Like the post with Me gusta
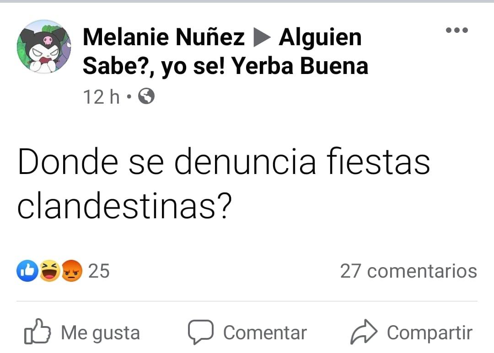 (x=82, y=332)
